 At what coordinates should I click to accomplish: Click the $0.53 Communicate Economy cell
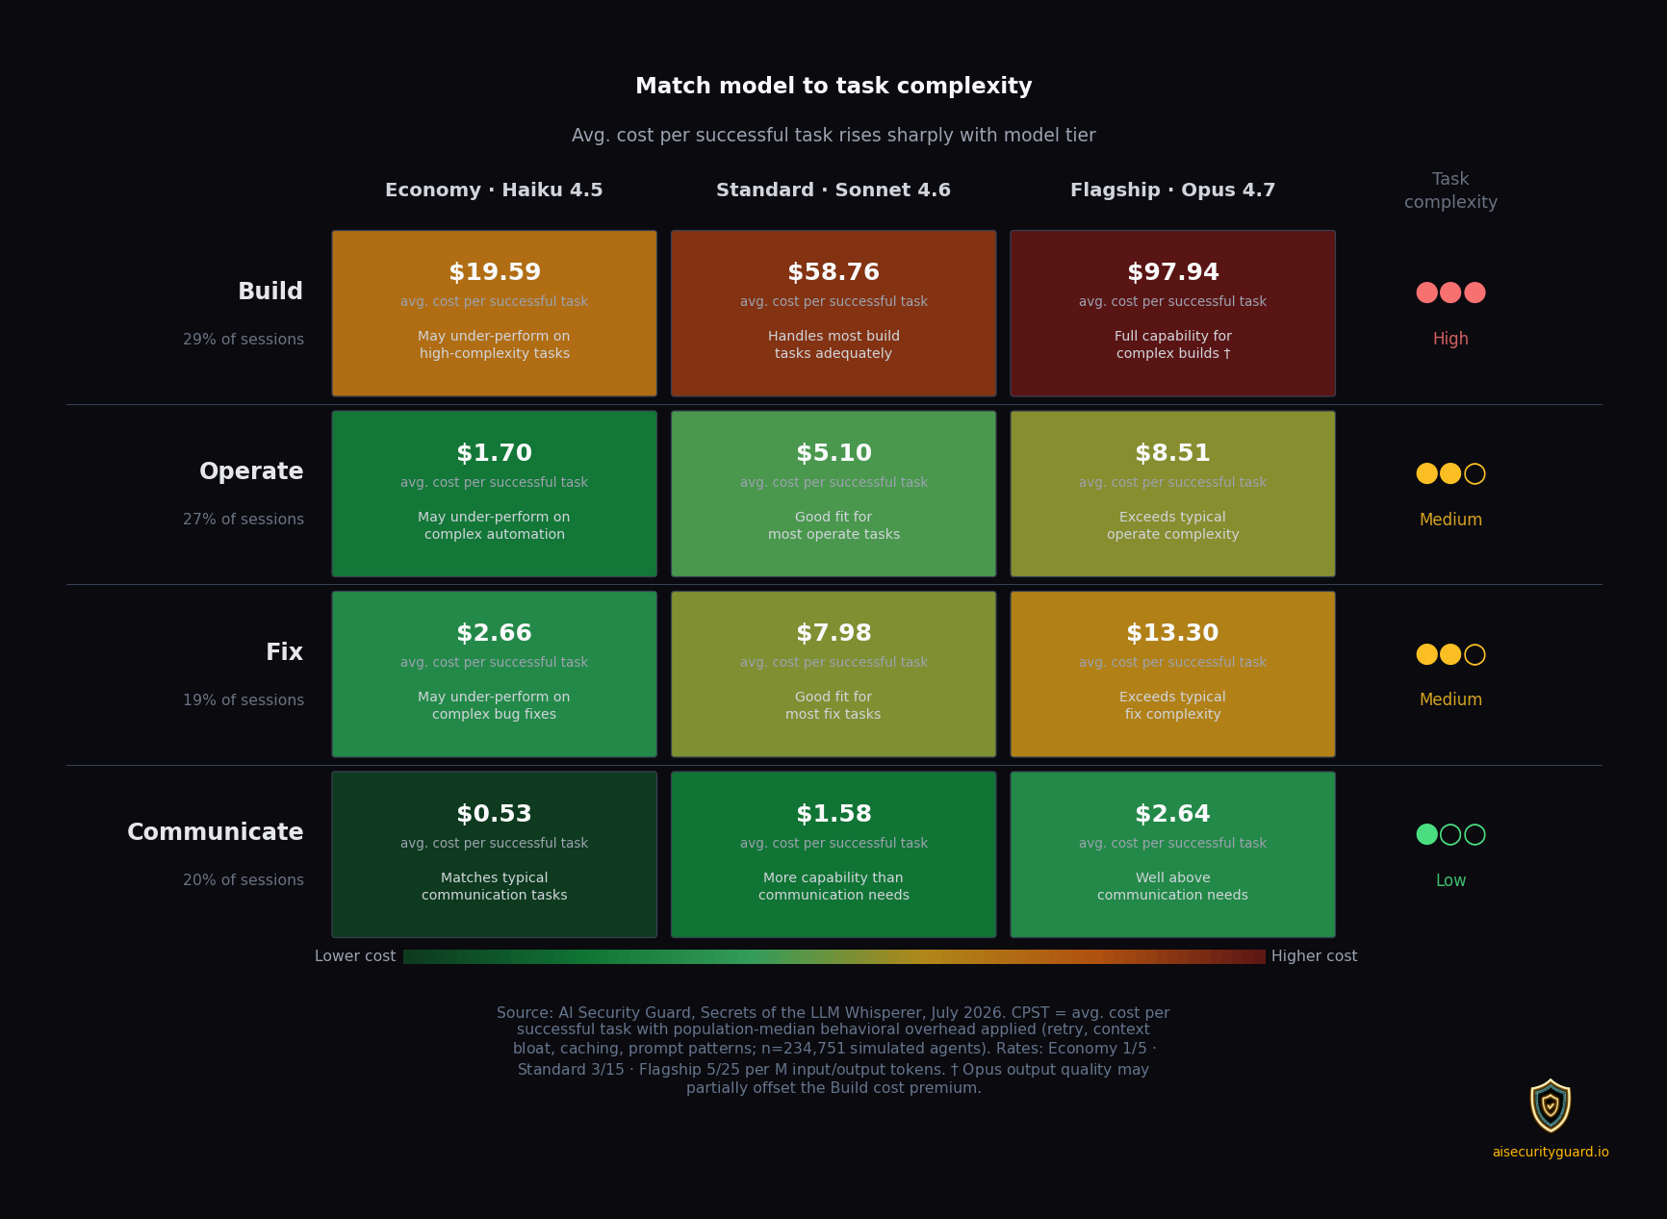coord(495,854)
